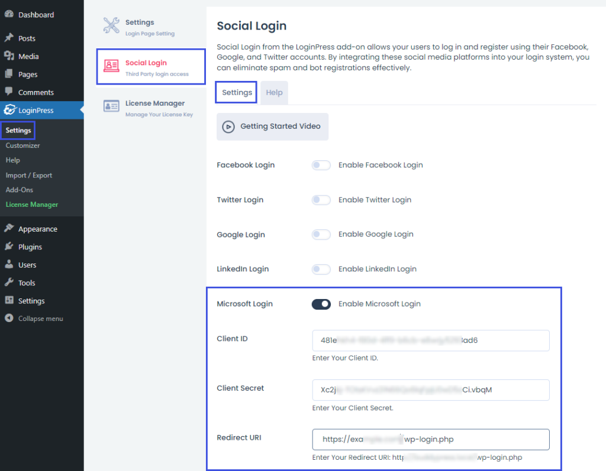The image size is (606, 471).
Task: Open Import / Export submenu item
Action: tap(28, 176)
